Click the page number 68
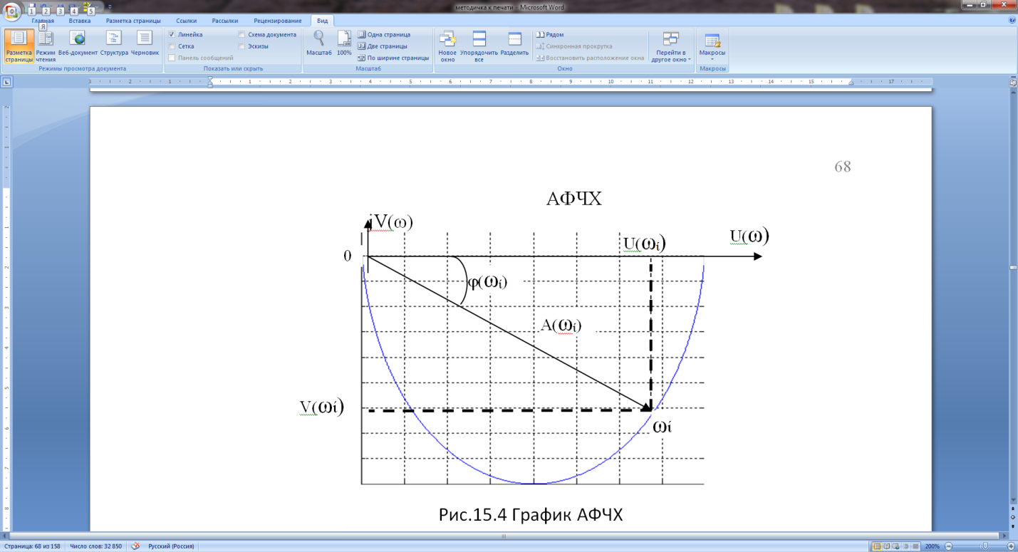Screen dimensions: 1018x552 point(843,167)
